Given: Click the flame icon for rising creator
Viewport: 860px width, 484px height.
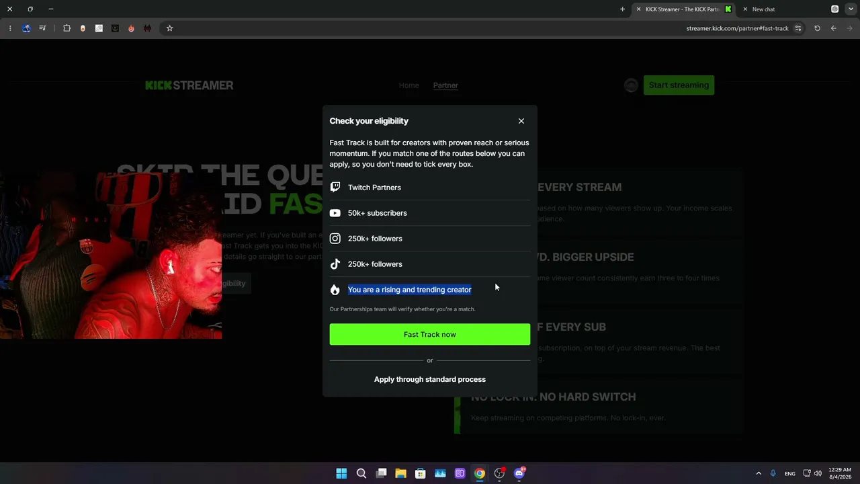Looking at the screenshot, I should pos(335,290).
